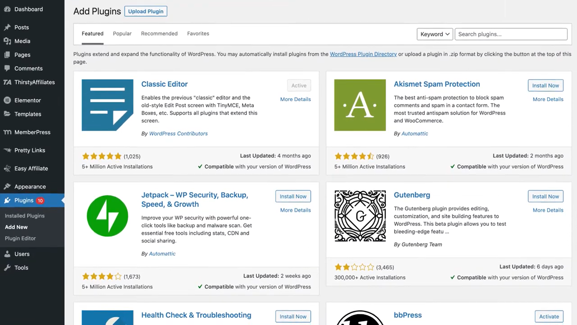Image resolution: width=577 pixels, height=325 pixels.
Task: Click the Gutenberg two-star rating
Action: tap(354, 267)
